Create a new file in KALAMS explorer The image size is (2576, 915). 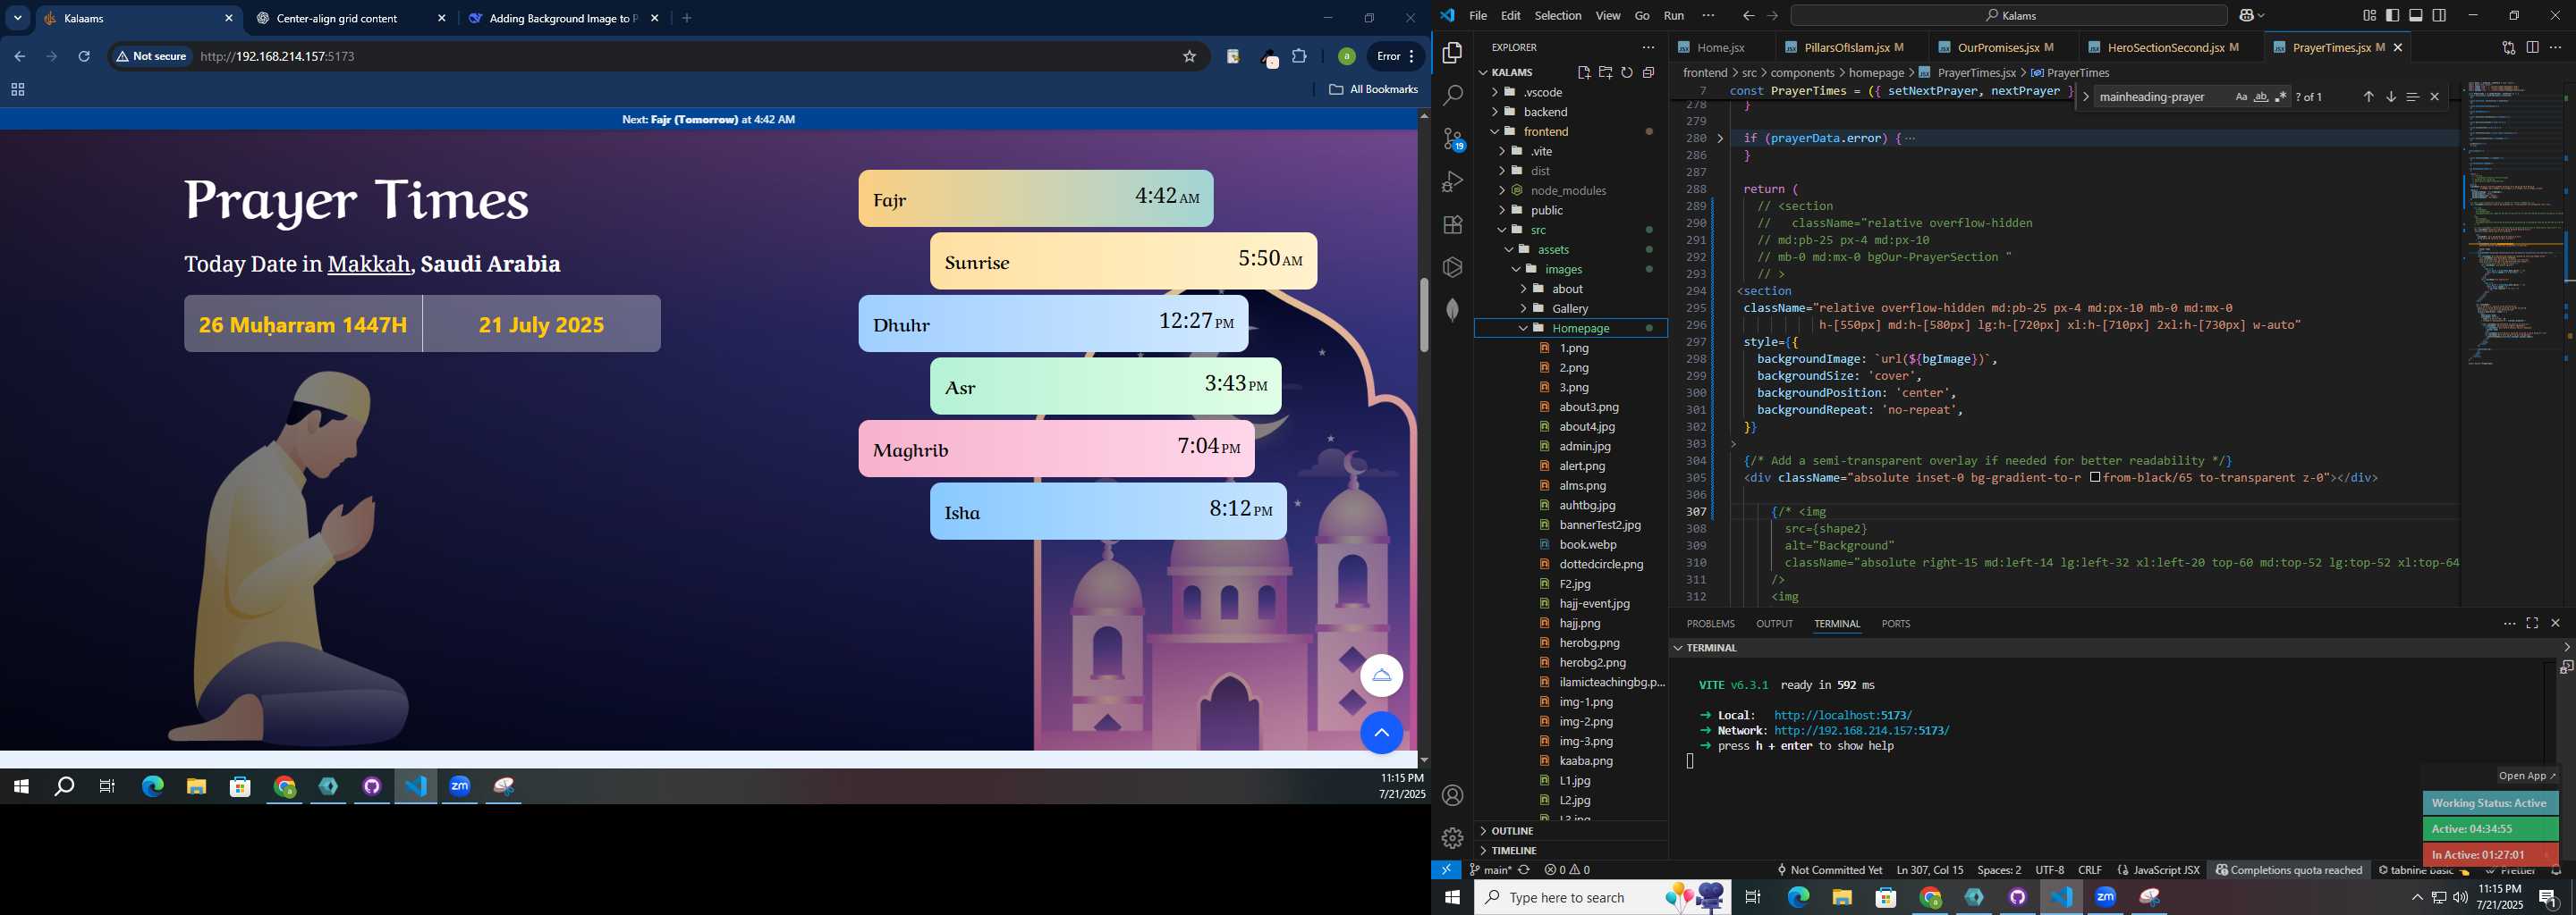(x=1584, y=71)
